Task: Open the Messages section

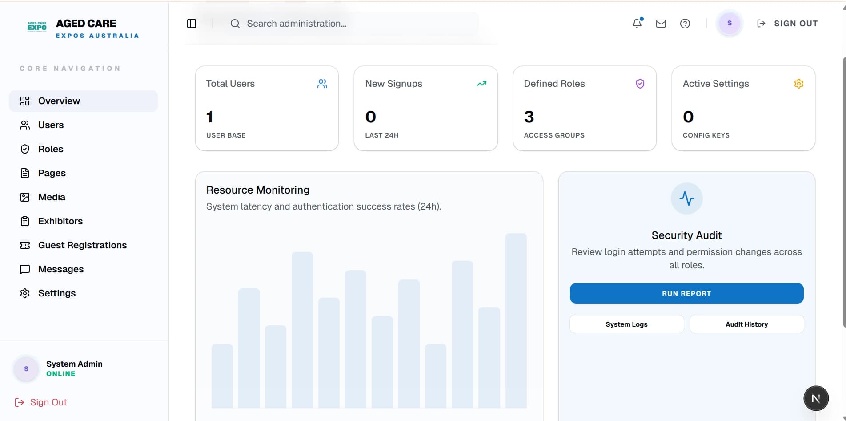Action: pyautogui.click(x=83, y=269)
